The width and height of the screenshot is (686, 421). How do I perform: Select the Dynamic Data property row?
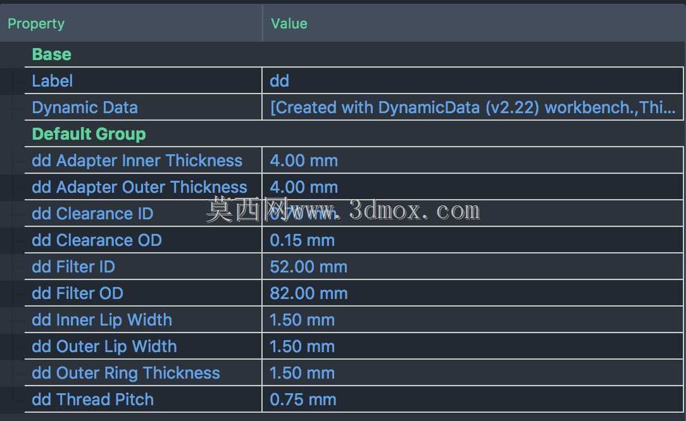(85, 107)
